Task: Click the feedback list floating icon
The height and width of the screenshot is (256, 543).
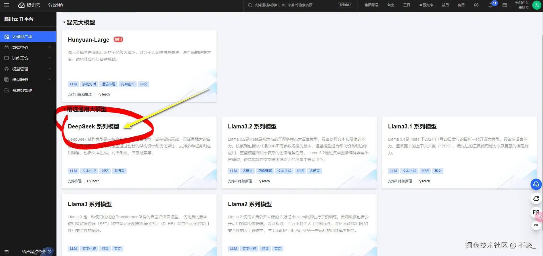Action: coord(536,226)
